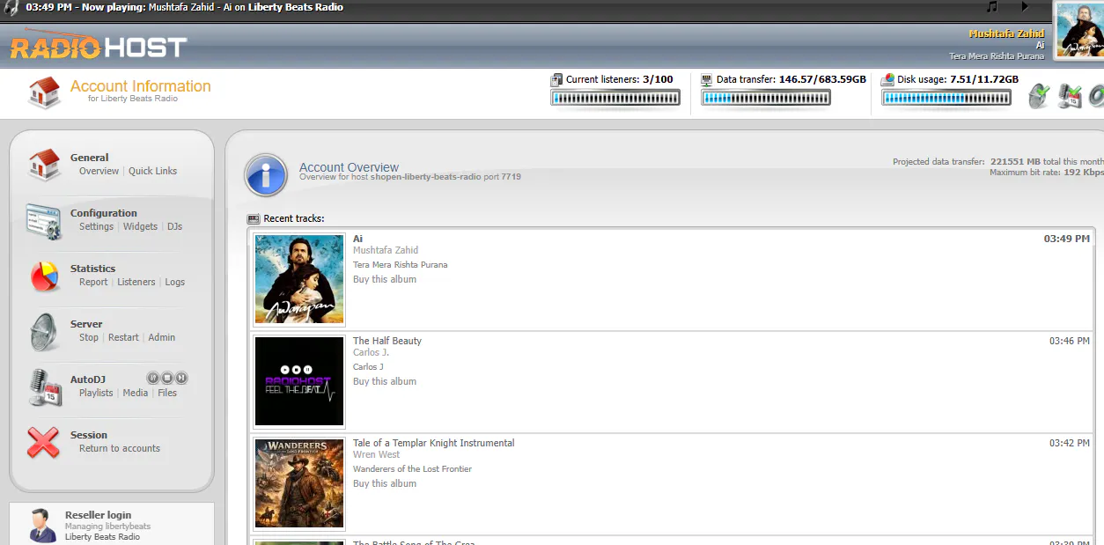Viewport: 1104px width, 545px height.
Task: Open the Listeners statistics link
Action: [x=136, y=282]
